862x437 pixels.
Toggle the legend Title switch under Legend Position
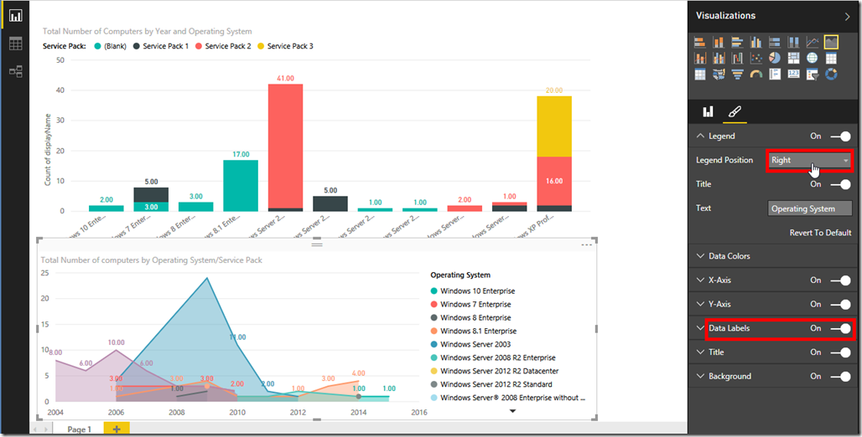click(x=840, y=184)
